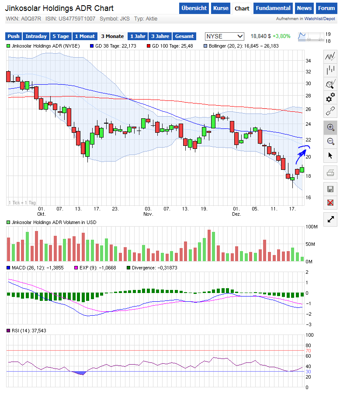Image resolution: width=340 pixels, height=393 pixels.
Task: Click the '01. Dez.' date axis label
Action: click(x=236, y=211)
